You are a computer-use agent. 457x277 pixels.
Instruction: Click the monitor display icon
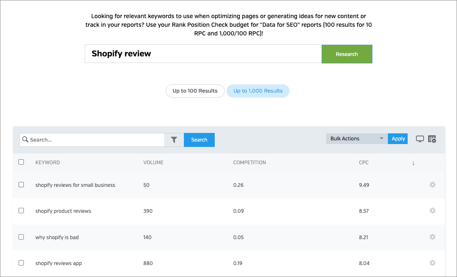click(420, 139)
